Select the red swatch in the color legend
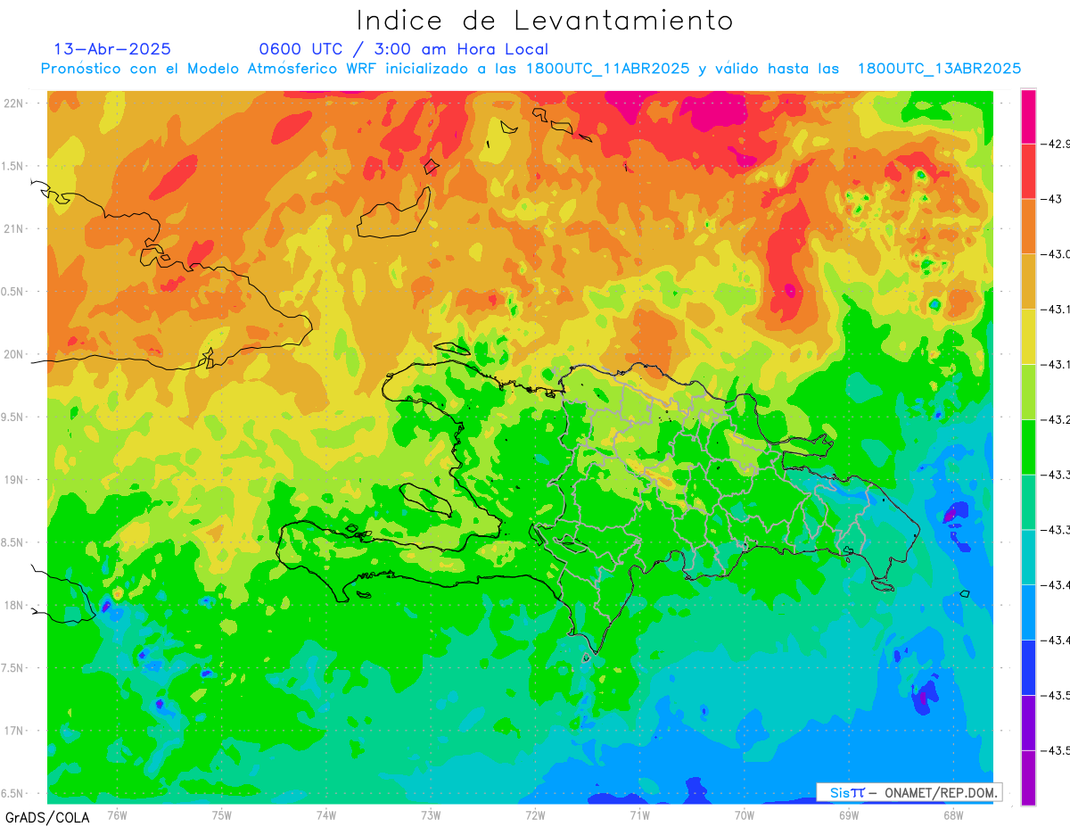Image resolution: width=1070 pixels, height=827 pixels. (x=1028, y=170)
